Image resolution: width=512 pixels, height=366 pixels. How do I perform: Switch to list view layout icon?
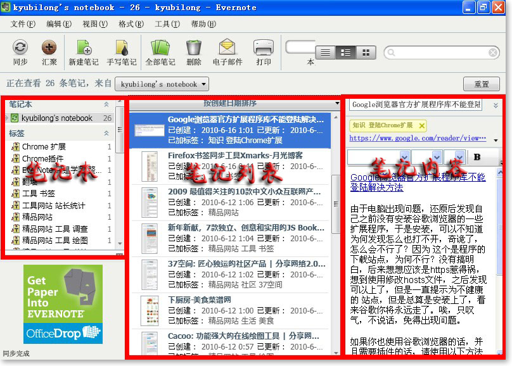(x=326, y=53)
